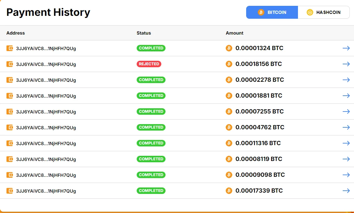Click wallet icon in 0.00002278 BTC row
This screenshot has width=354, height=213.
coord(10,80)
